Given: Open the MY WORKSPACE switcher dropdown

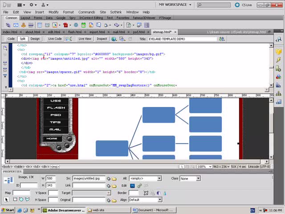Looking at the screenshot, I should (178, 5).
